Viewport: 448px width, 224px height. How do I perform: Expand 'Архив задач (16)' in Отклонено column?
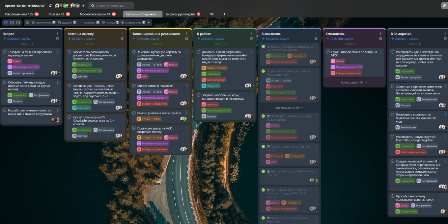(354, 83)
